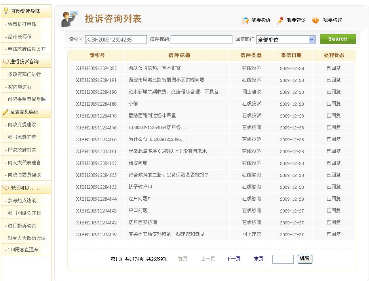Click the 来信日期 column header
The height and width of the screenshot is (281, 369).
point(291,55)
